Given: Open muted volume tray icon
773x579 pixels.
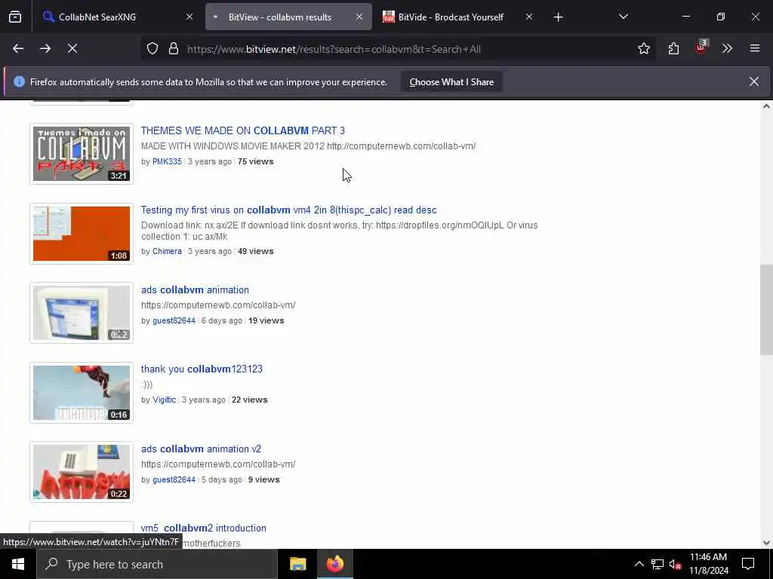Looking at the screenshot, I should click(676, 564).
